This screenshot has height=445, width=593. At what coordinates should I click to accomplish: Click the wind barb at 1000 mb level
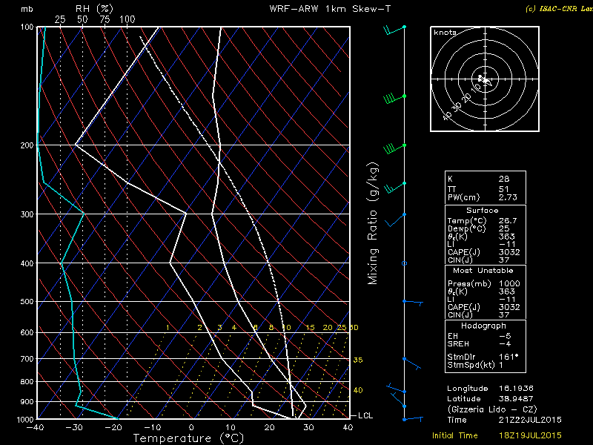[413, 419]
